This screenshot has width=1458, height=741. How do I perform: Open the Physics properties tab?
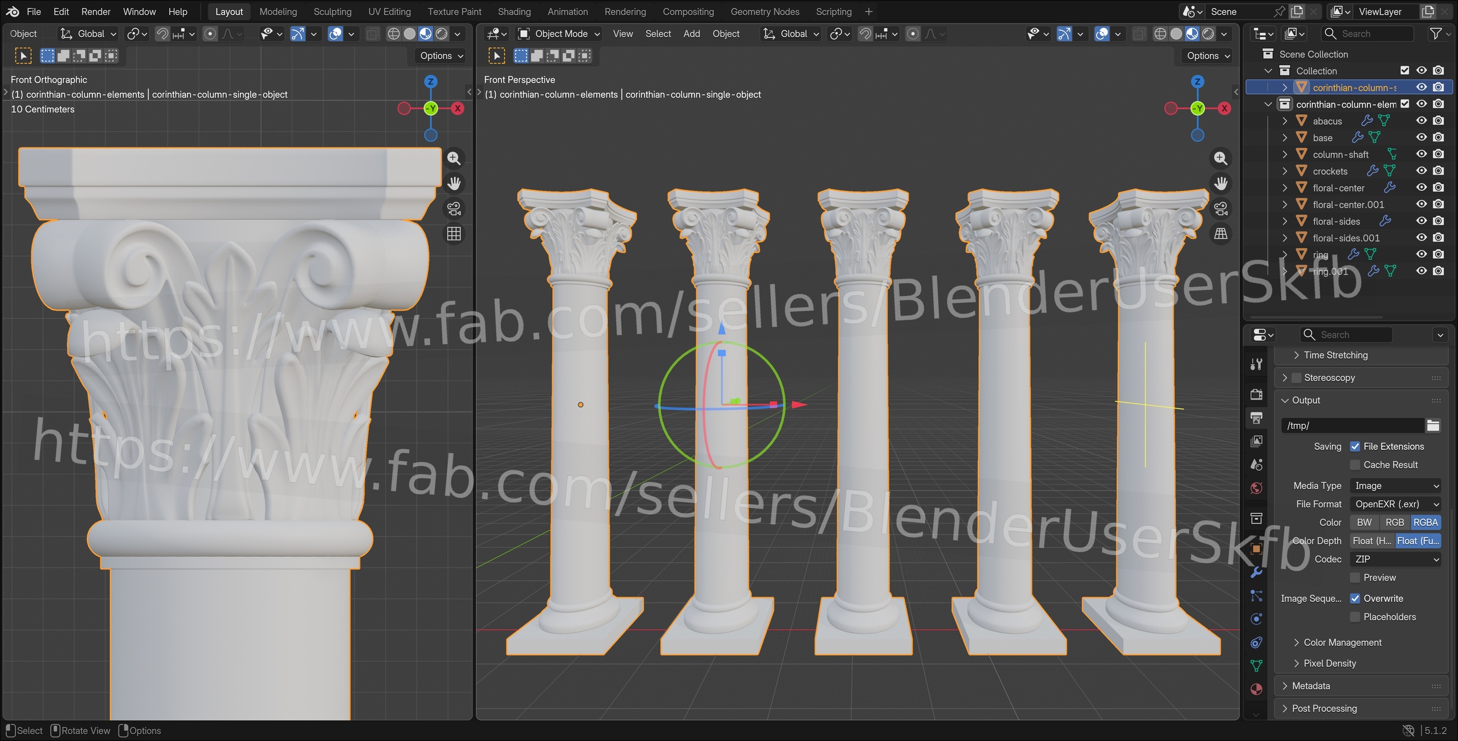[x=1256, y=619]
